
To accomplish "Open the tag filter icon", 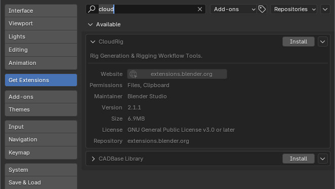I will pyautogui.click(x=262, y=9).
